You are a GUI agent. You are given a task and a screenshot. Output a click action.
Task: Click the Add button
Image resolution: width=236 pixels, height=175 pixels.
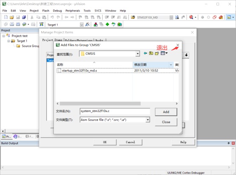point(166,112)
